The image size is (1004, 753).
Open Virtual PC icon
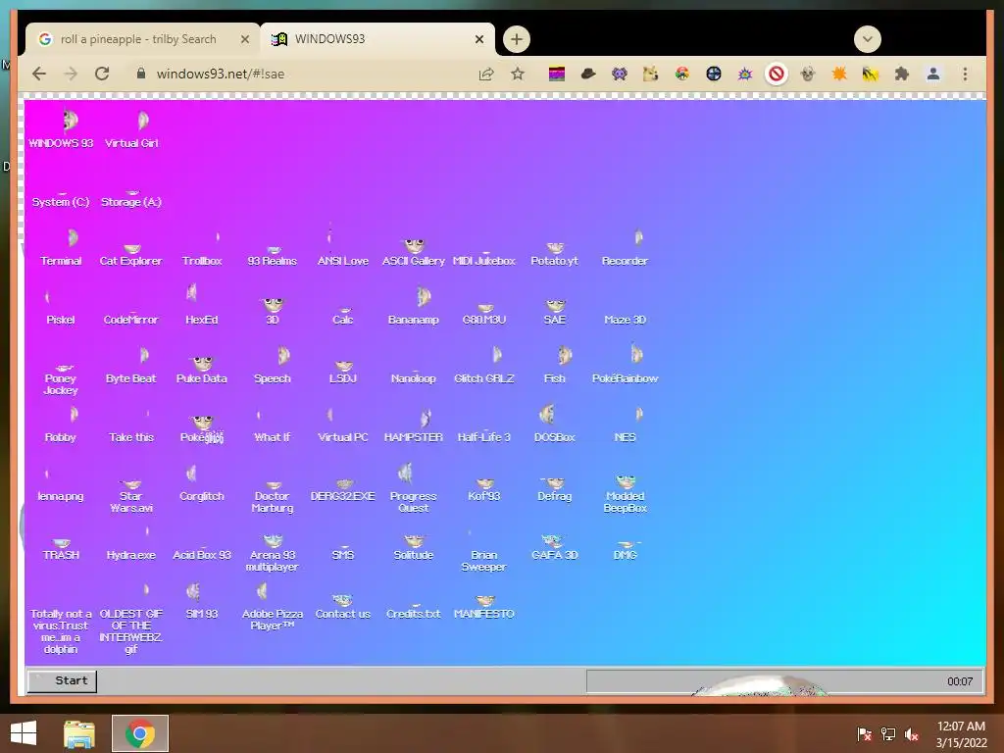tap(343, 427)
